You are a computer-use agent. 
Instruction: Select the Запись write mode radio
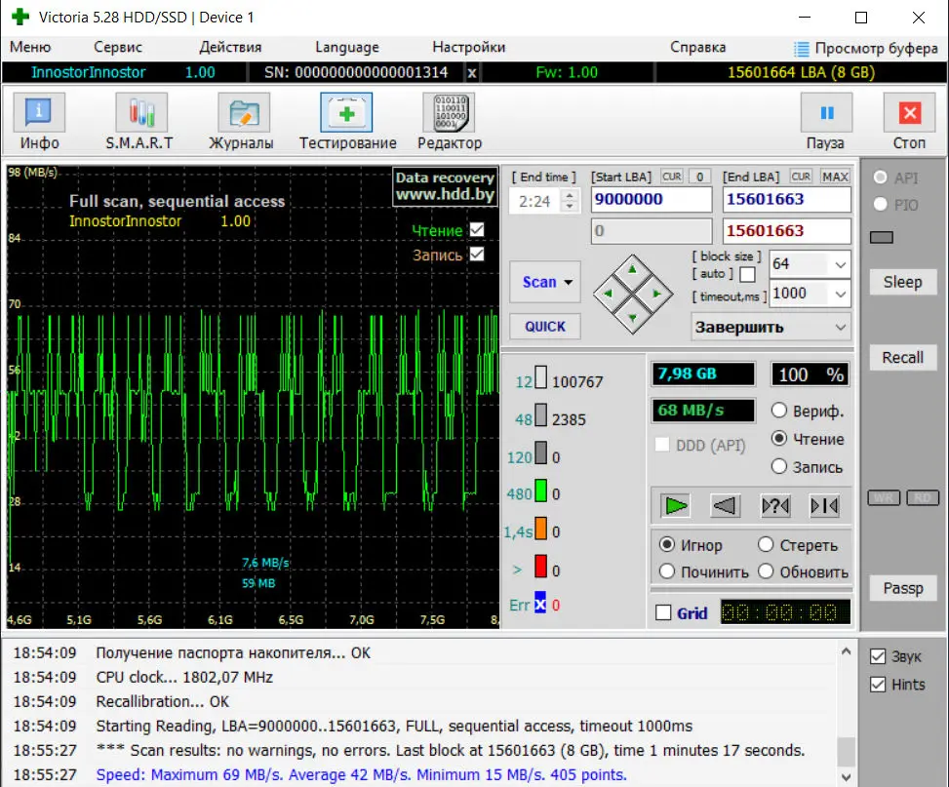pyautogui.click(x=779, y=467)
